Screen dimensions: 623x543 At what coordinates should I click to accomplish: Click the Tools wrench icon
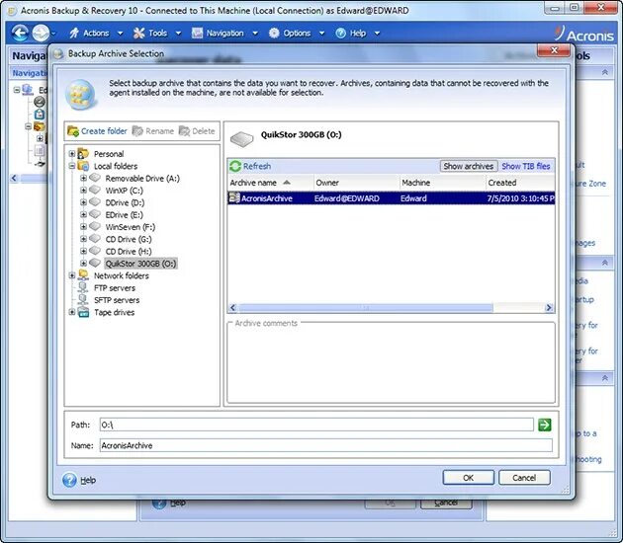point(138,33)
